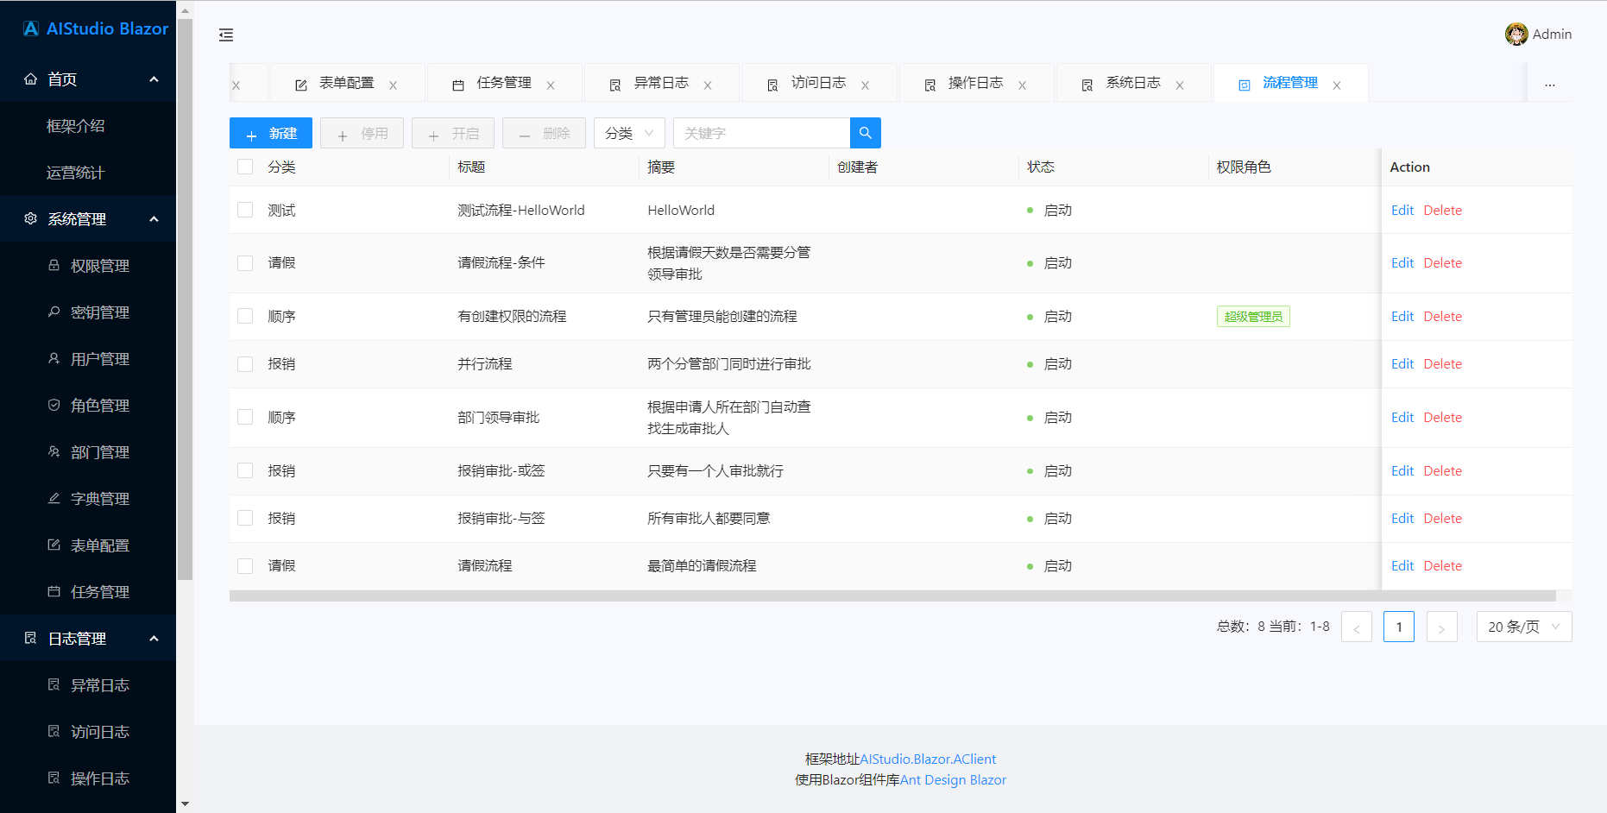Open the 分类 filter dropdown
The image size is (1607, 813).
point(629,132)
